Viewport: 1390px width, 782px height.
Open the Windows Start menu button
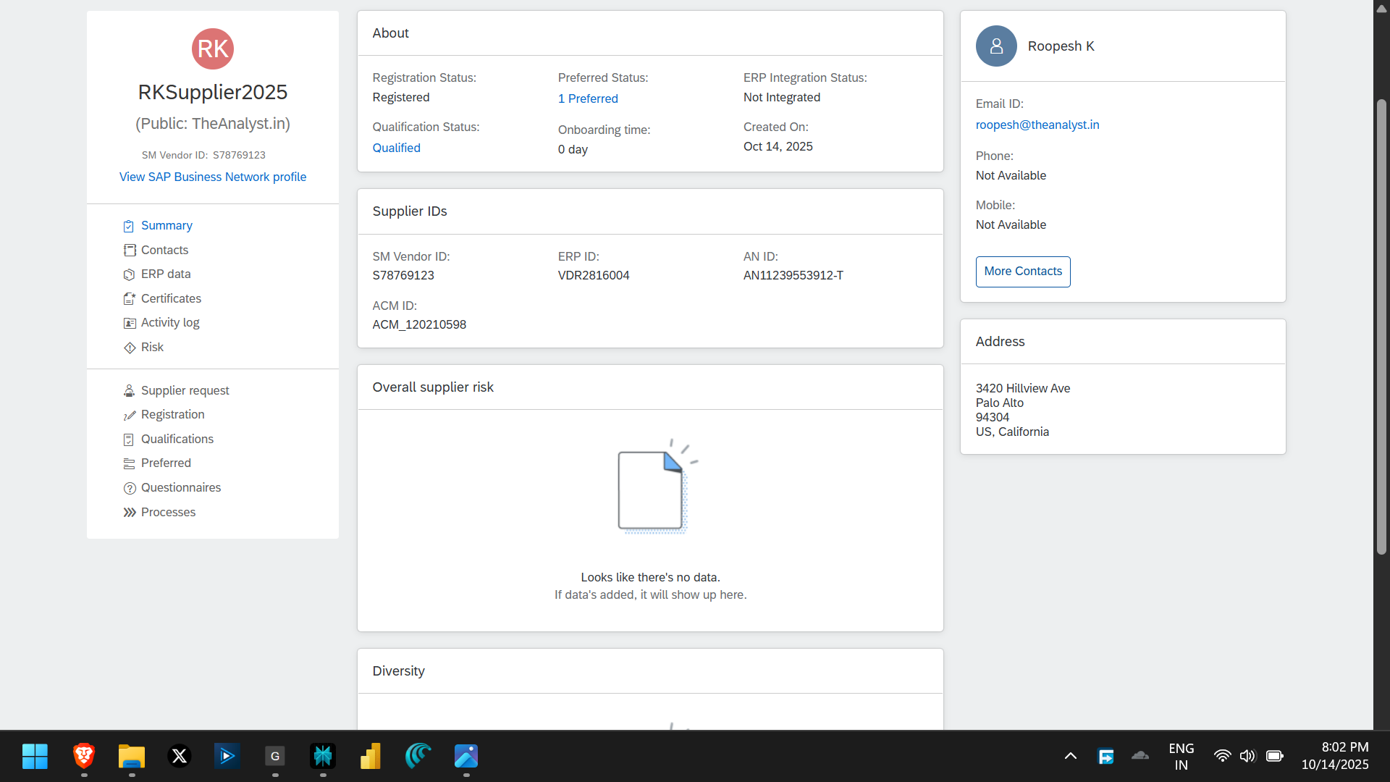coord(35,757)
